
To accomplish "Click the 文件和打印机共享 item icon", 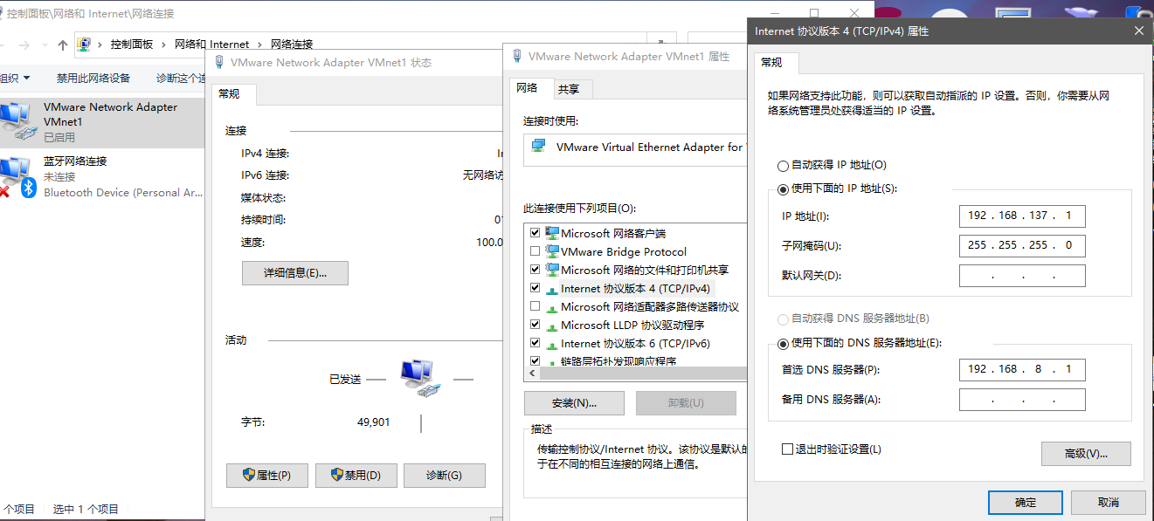I will (x=552, y=270).
